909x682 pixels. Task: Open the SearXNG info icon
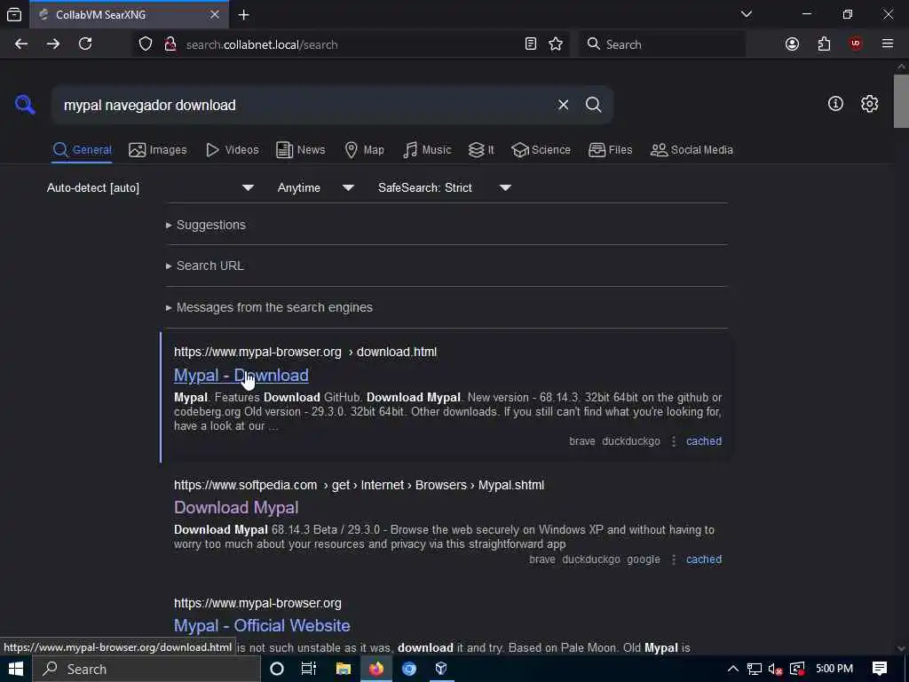point(835,104)
